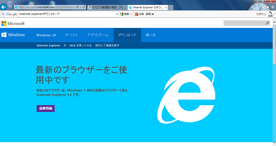Click the large Internet Explorer e logo

click(x=186, y=95)
